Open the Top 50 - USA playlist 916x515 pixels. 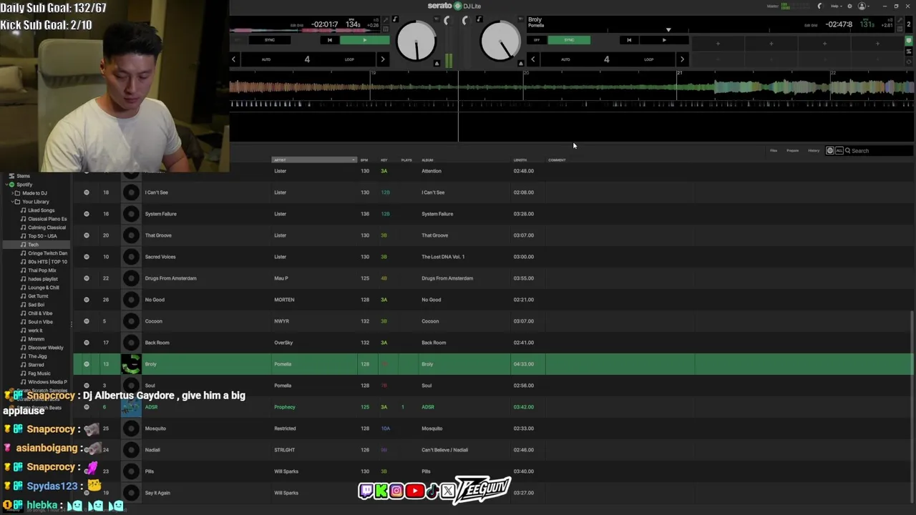coord(42,236)
